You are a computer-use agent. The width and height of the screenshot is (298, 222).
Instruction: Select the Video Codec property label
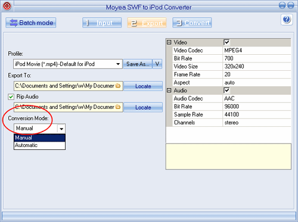(x=188, y=51)
